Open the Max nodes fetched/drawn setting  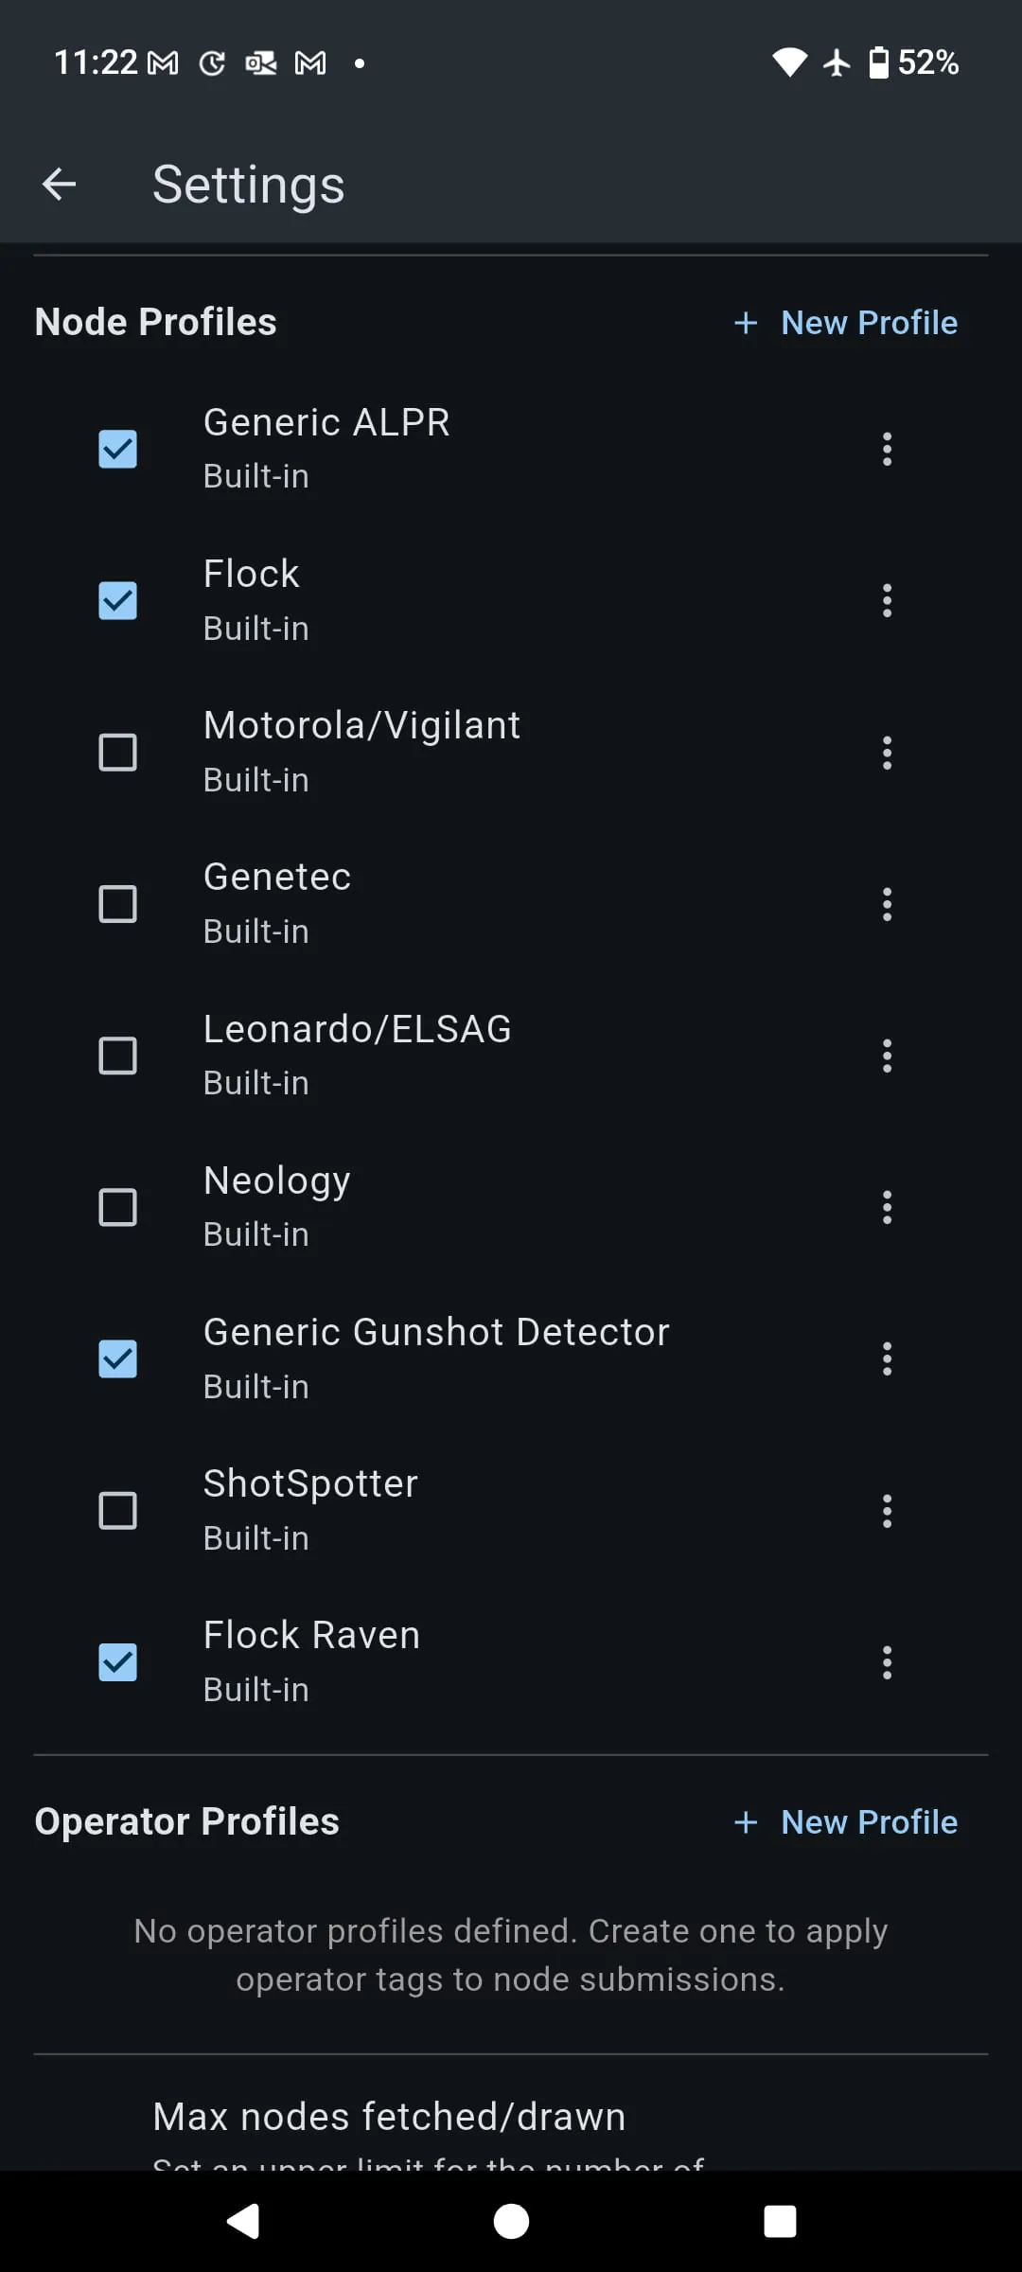[389, 2117]
